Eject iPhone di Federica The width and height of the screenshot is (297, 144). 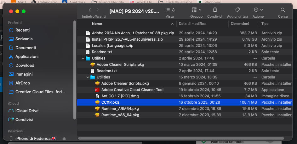[64, 139]
